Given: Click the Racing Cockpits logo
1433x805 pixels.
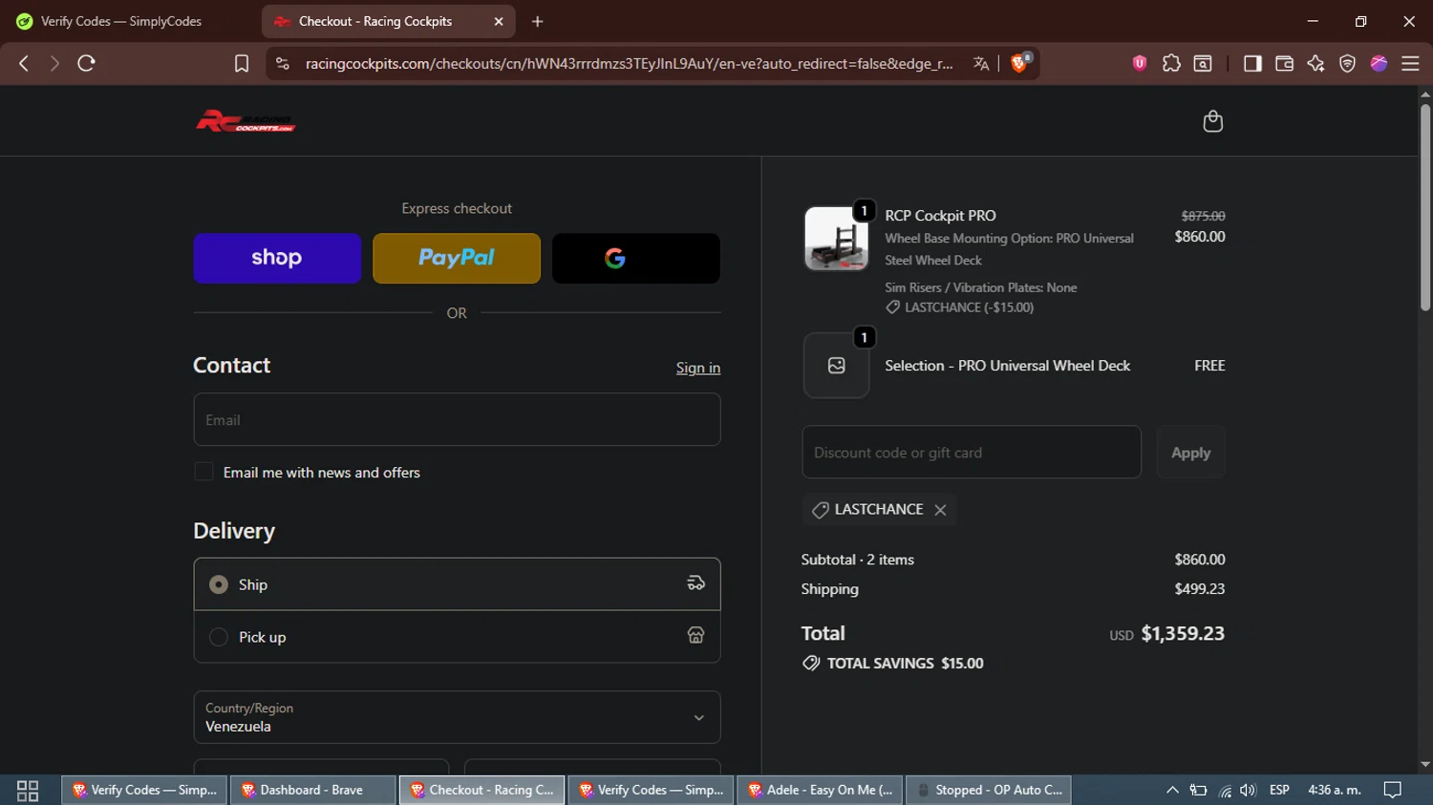Looking at the screenshot, I should click(246, 121).
